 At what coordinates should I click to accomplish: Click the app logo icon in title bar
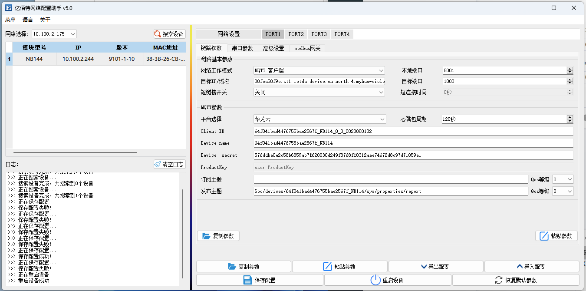click(8, 8)
